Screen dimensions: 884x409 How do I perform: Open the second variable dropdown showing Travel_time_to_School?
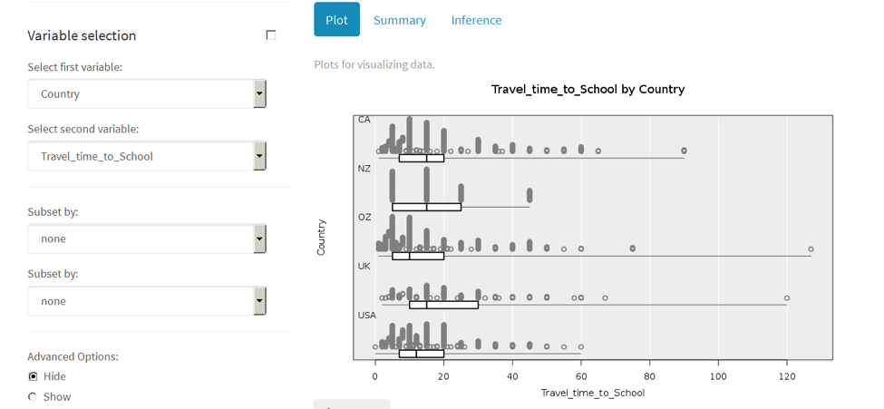(x=146, y=156)
